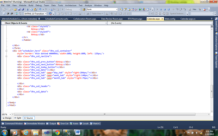Screen dimensions: 218x136
Task: Open the Error List panel
Action: (63, 123)
